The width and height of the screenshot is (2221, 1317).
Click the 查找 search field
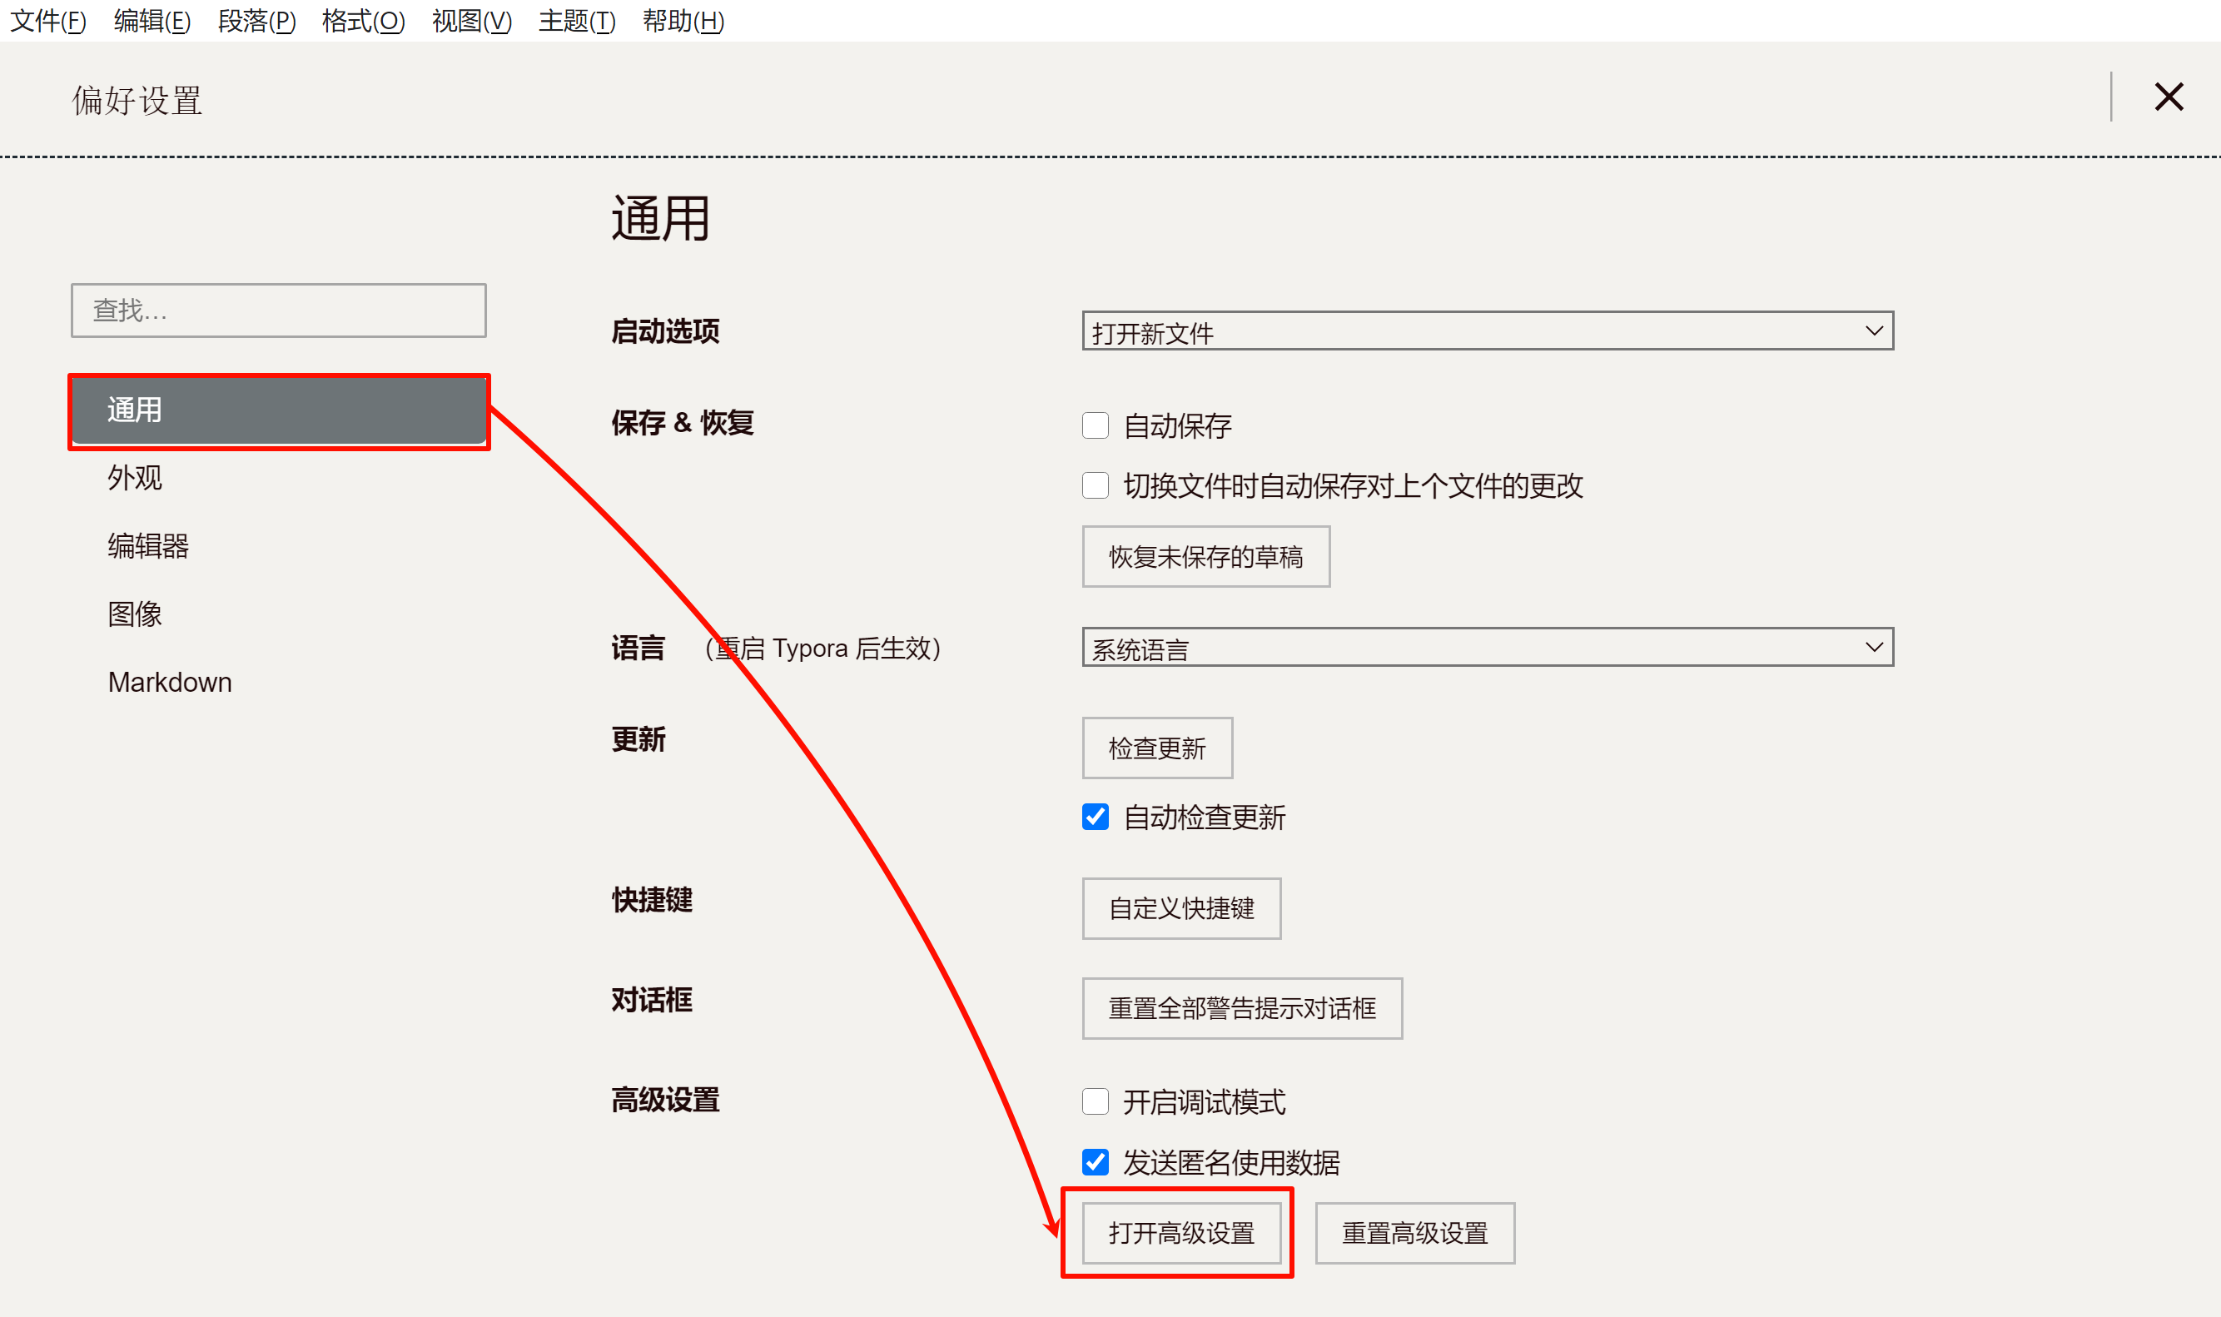click(x=279, y=311)
